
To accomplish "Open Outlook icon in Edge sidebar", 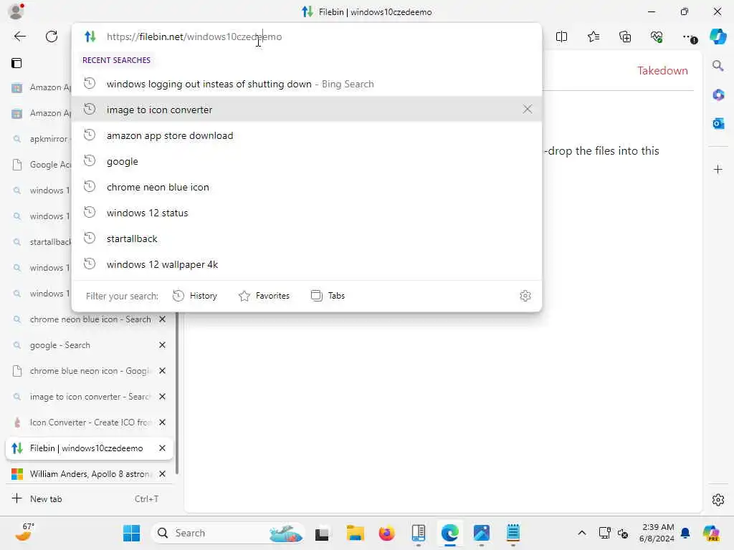I will click(x=718, y=123).
